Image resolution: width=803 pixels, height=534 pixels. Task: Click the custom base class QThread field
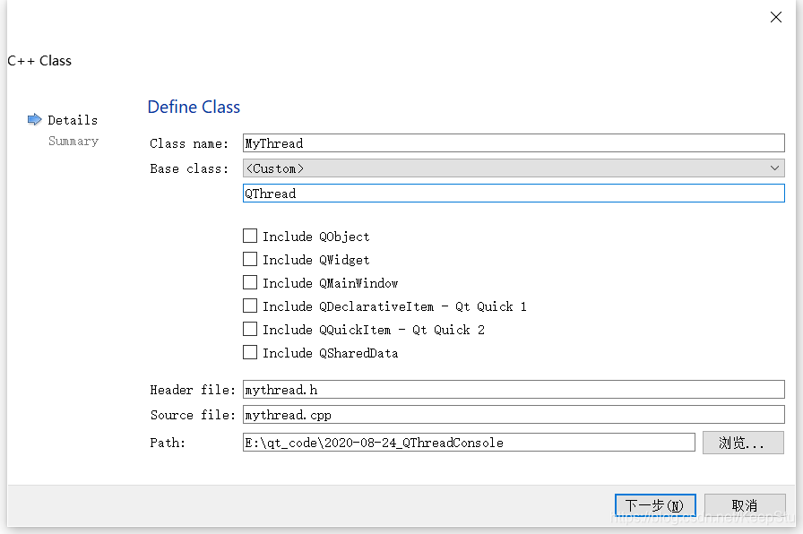(514, 193)
